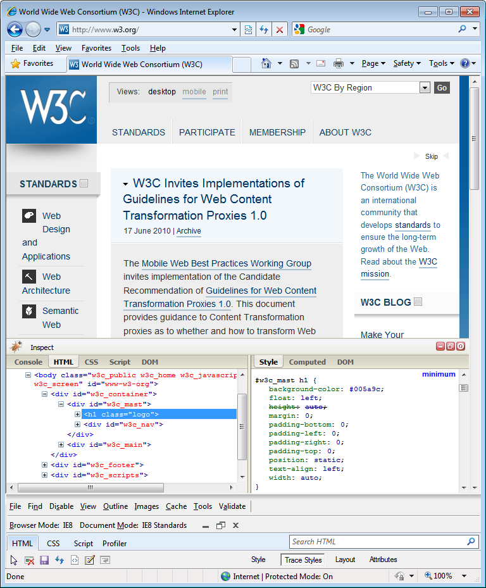Click the web page vertical scrollbar thumb
The height and width of the screenshot is (588, 486).
(x=475, y=139)
